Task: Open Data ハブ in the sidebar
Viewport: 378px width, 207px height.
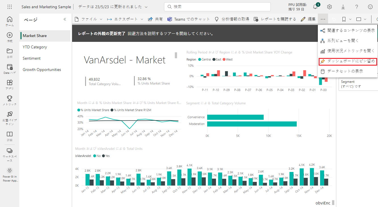Action: [10, 69]
